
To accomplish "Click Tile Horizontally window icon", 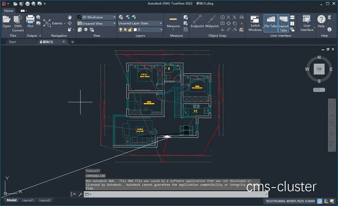I will coord(292,17).
